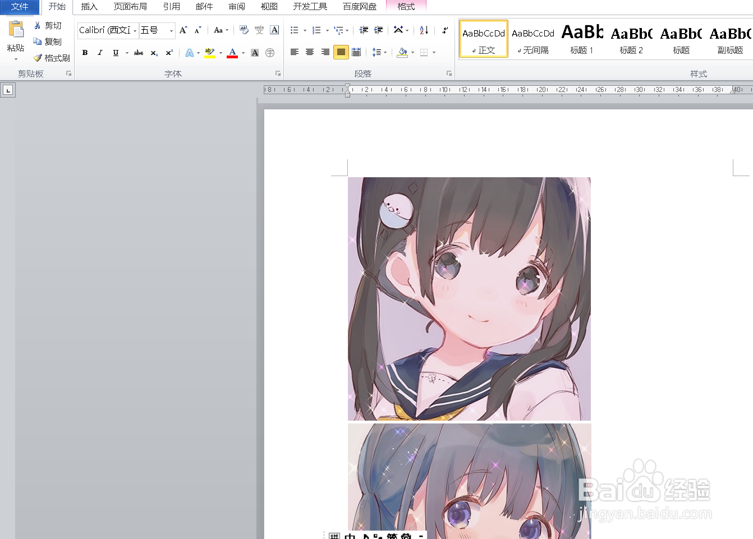Apply text effects glowing A icon
753x539 pixels.
[x=190, y=53]
